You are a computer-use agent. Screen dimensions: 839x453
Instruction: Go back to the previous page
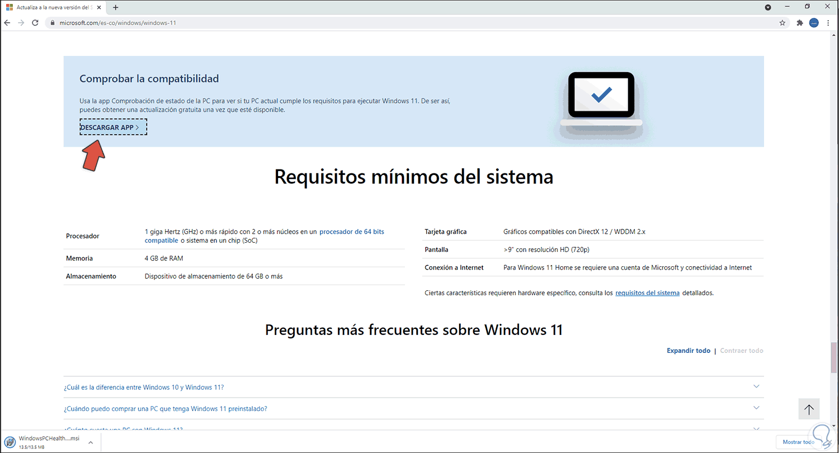click(7, 23)
